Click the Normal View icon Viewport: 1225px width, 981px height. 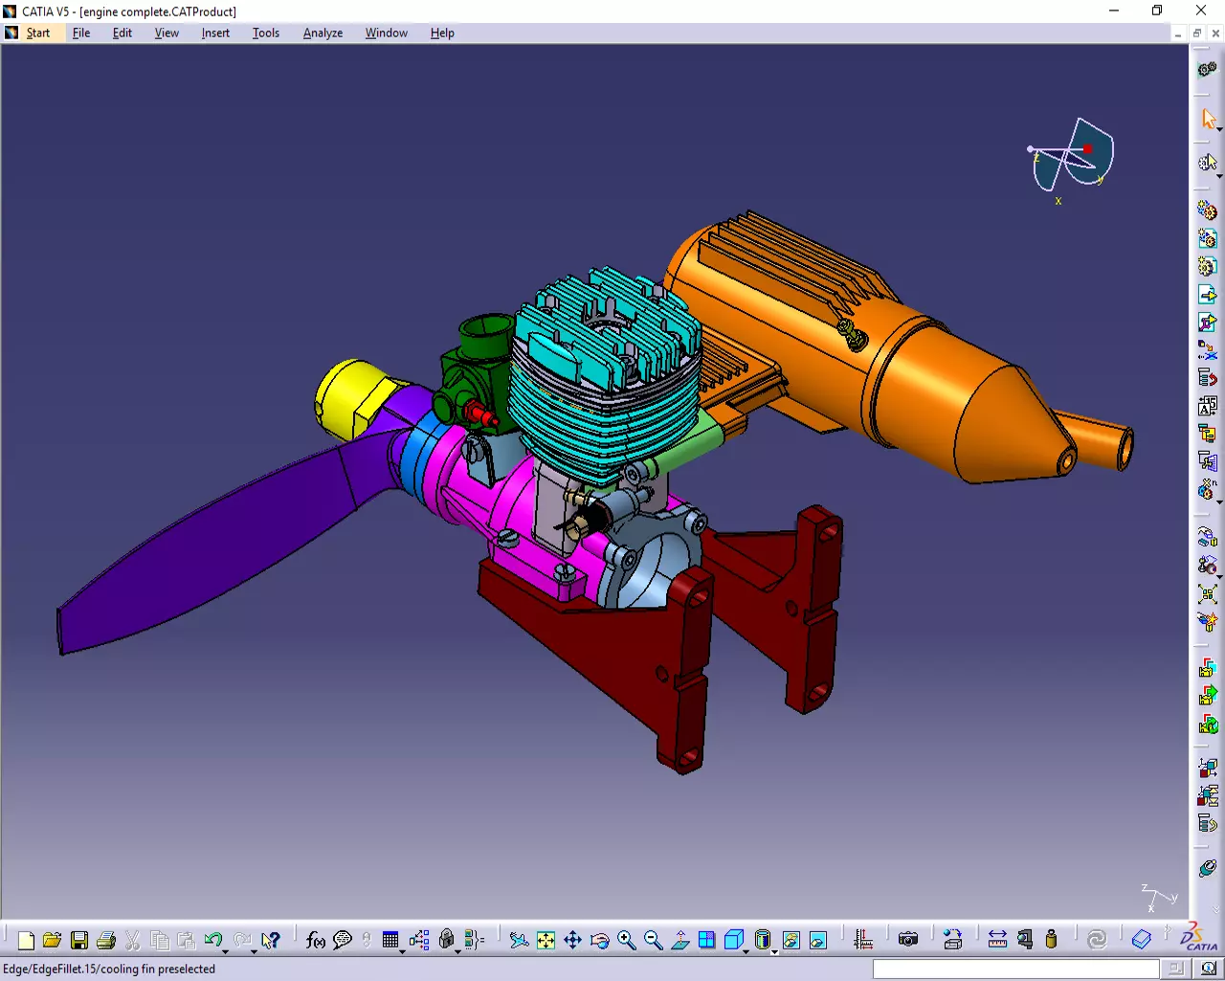pyautogui.click(x=679, y=941)
